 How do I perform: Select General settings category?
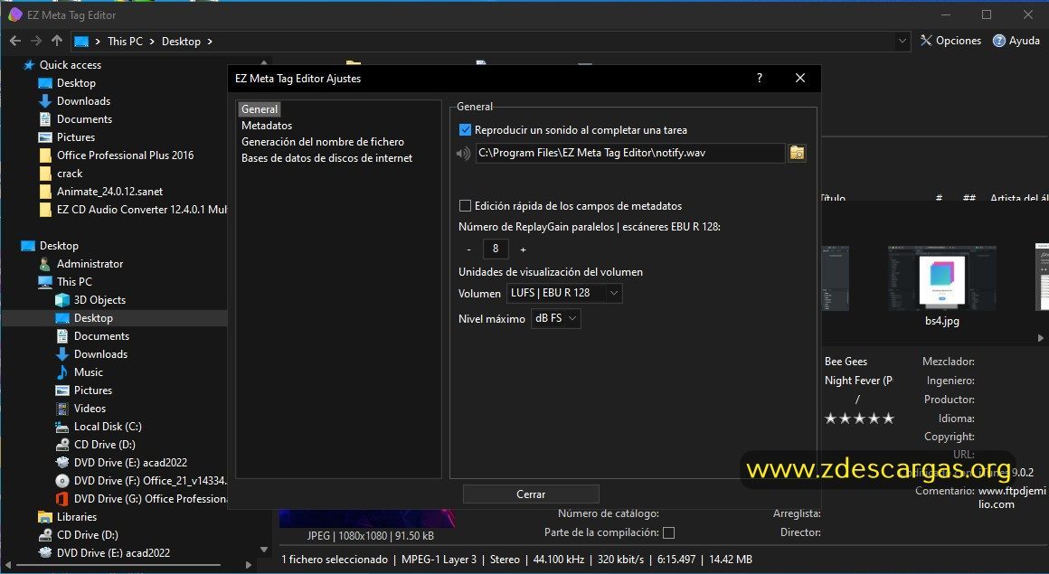click(x=260, y=109)
